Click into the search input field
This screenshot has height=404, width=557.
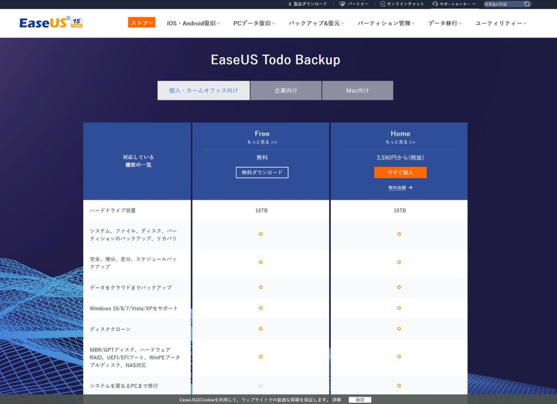click(x=503, y=4)
